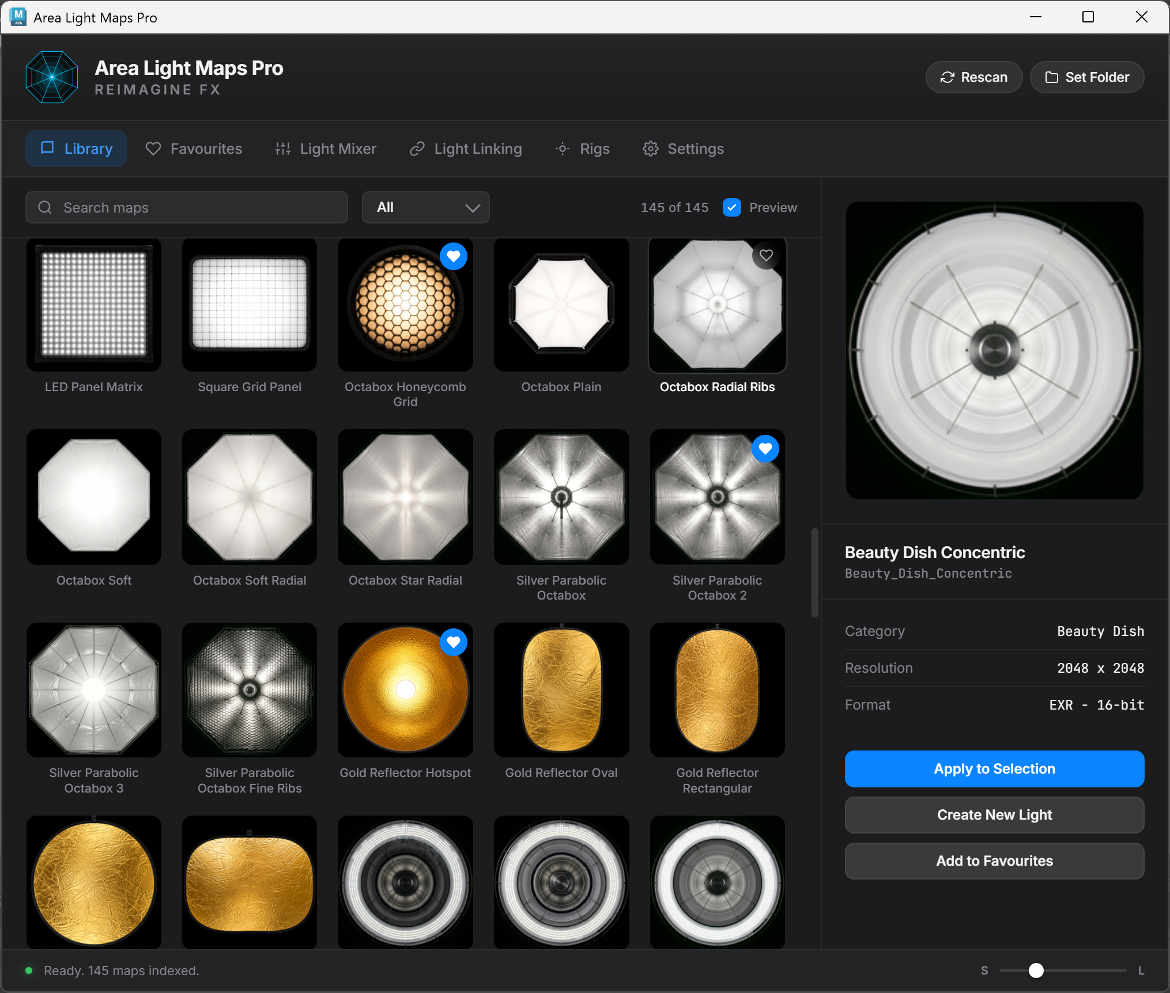
Task: Go to the Light Linking tab
Action: pyautogui.click(x=466, y=149)
